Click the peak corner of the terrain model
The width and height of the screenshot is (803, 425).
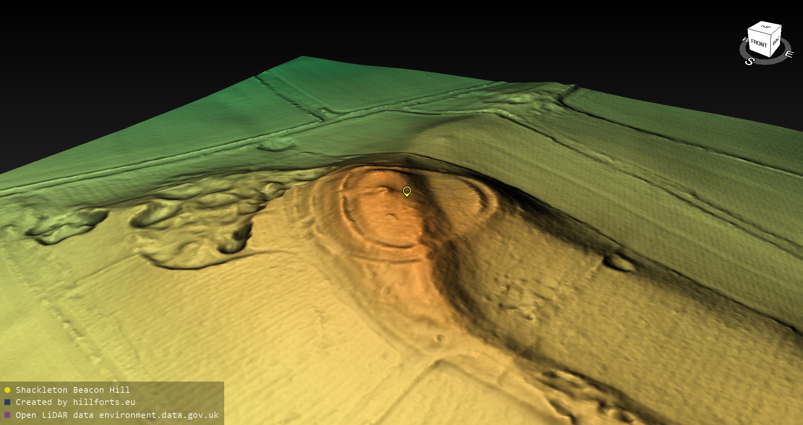coord(302,57)
